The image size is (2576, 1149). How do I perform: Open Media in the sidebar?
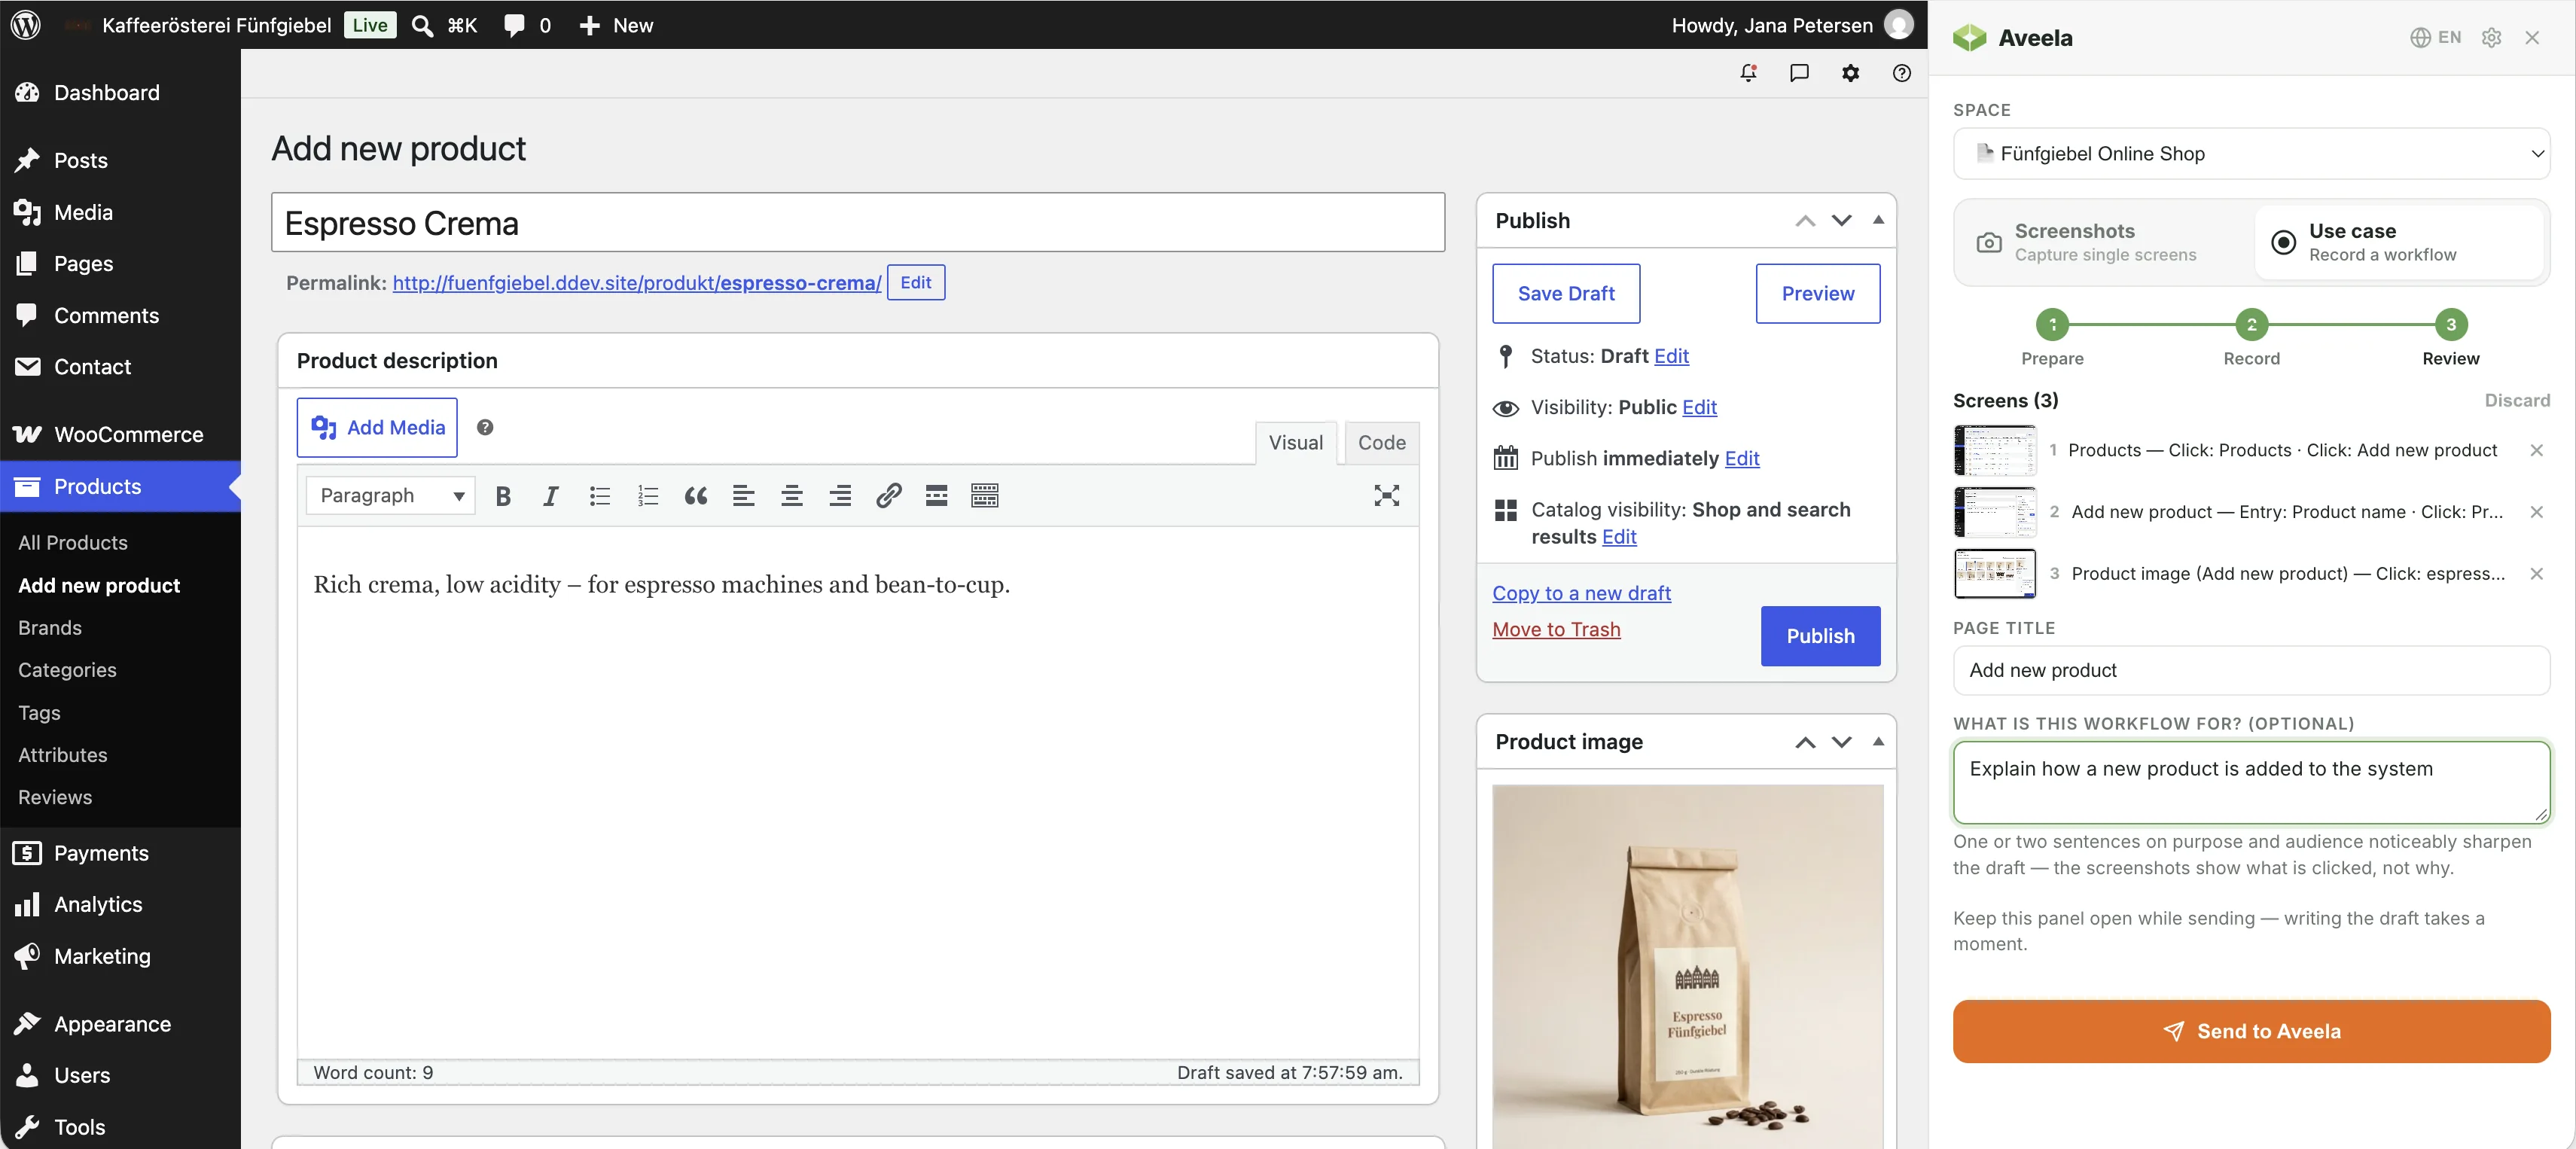coord(120,213)
